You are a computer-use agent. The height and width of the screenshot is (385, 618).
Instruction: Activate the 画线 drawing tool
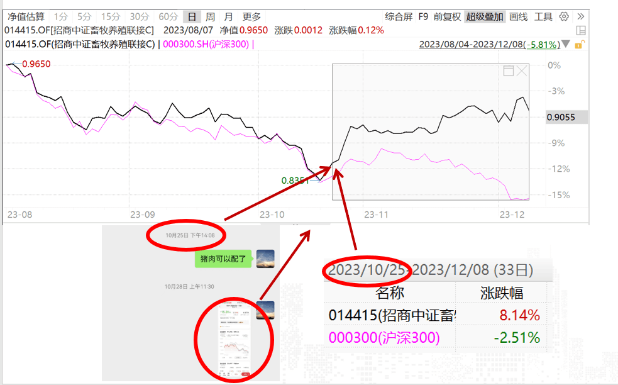[518, 17]
